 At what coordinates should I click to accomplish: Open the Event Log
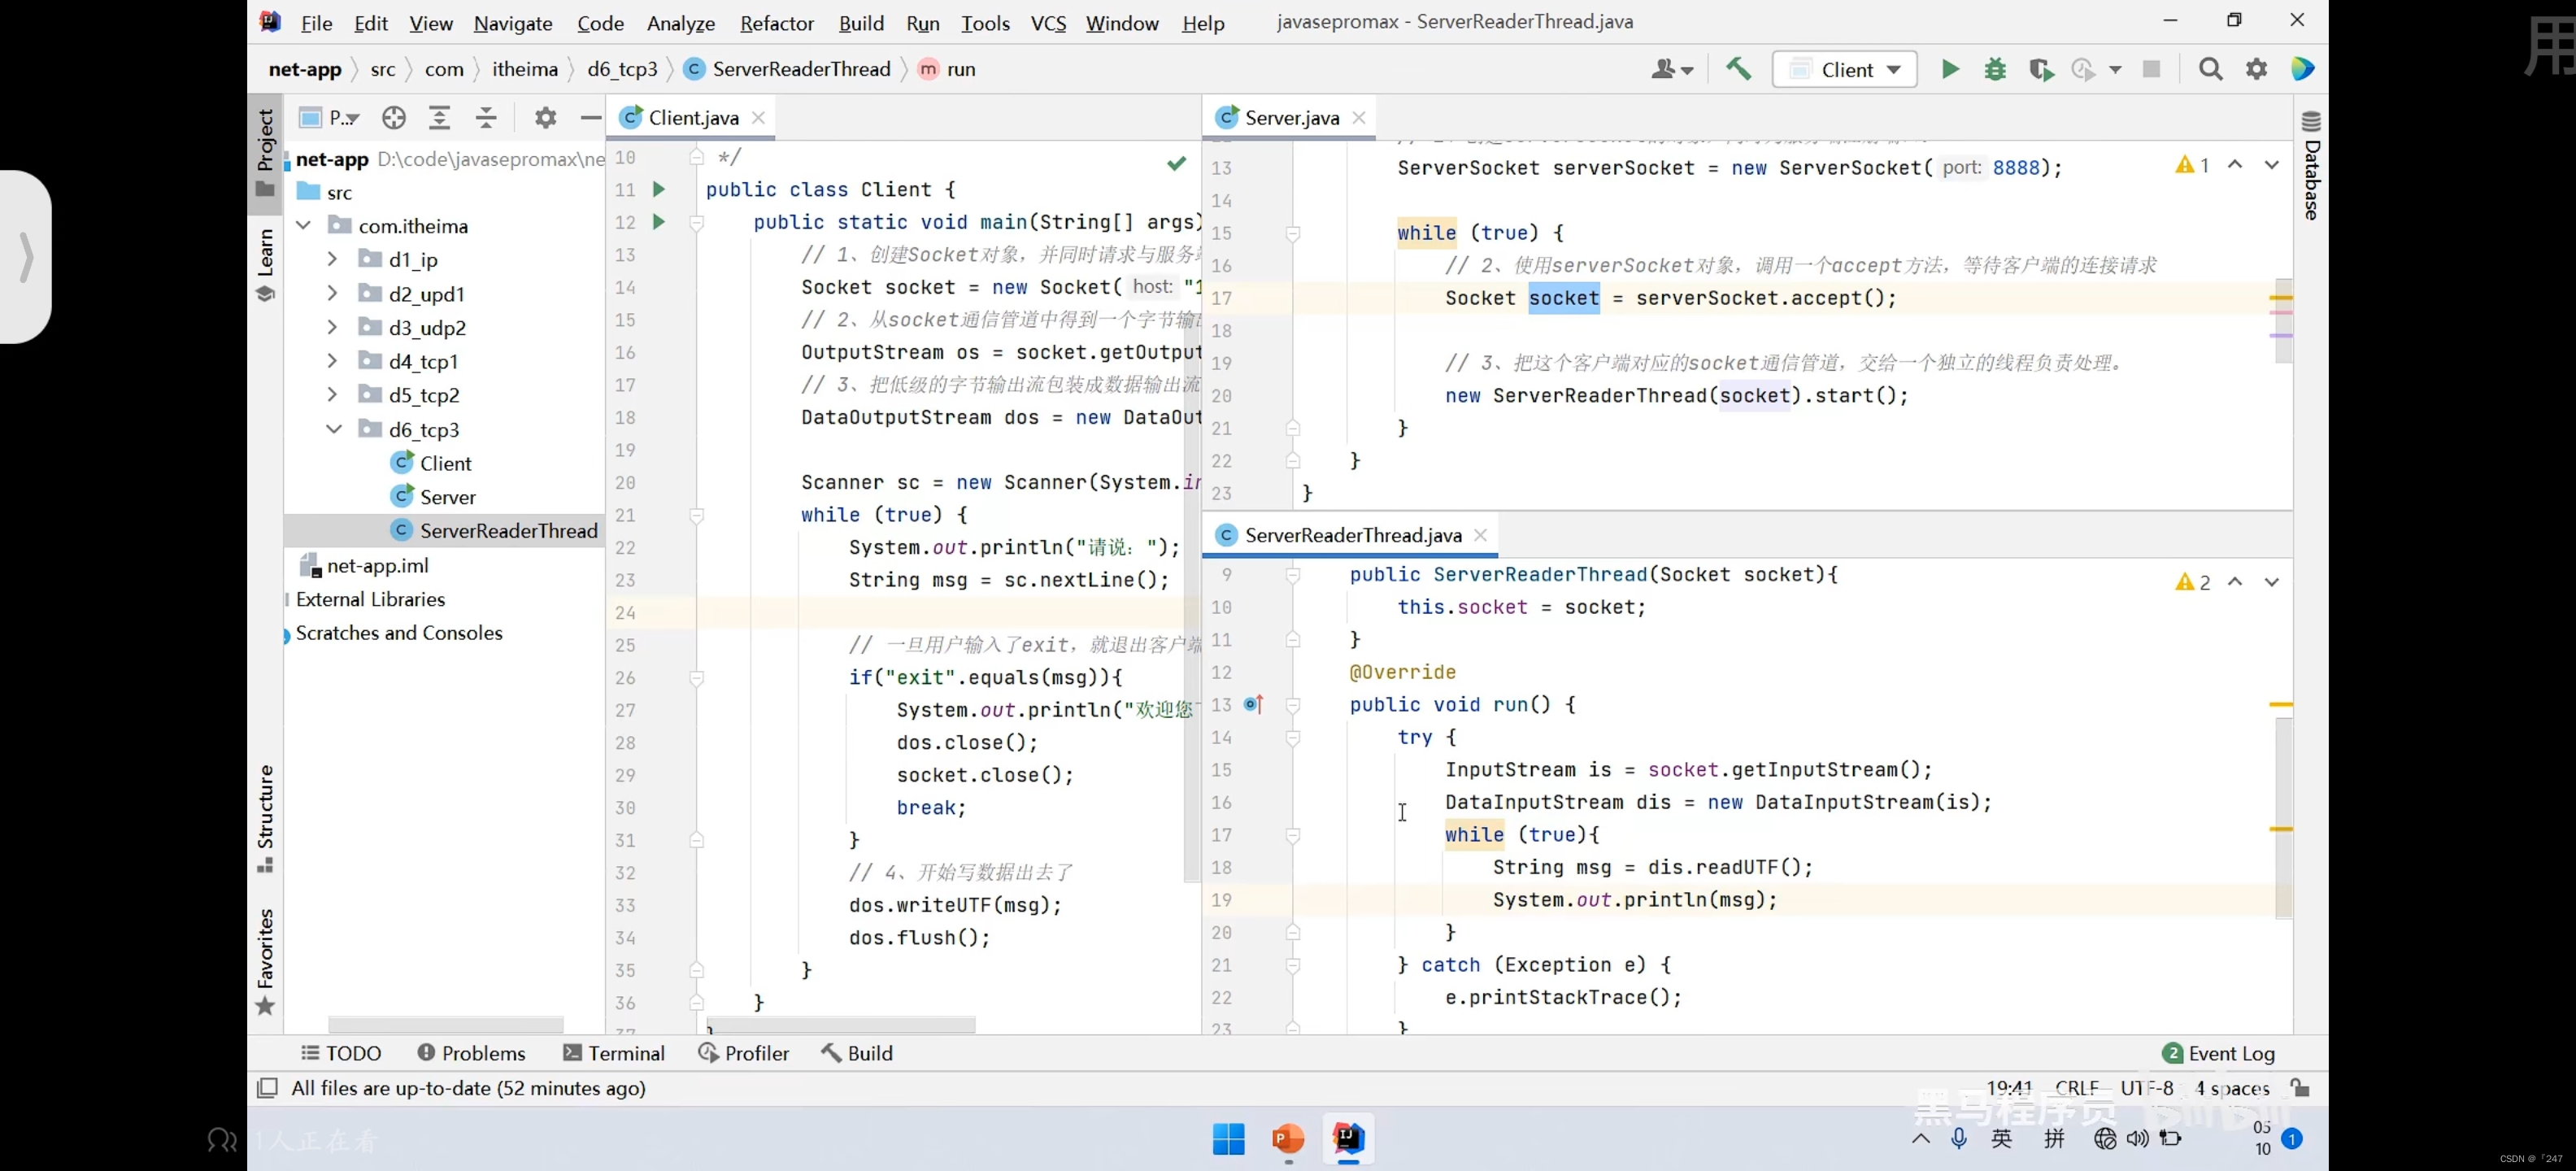click(2218, 1053)
